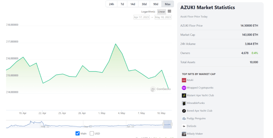Viewport: 273px width, 138px height.
Task: Select the 7d time range tab
Action: (x=122, y=4)
